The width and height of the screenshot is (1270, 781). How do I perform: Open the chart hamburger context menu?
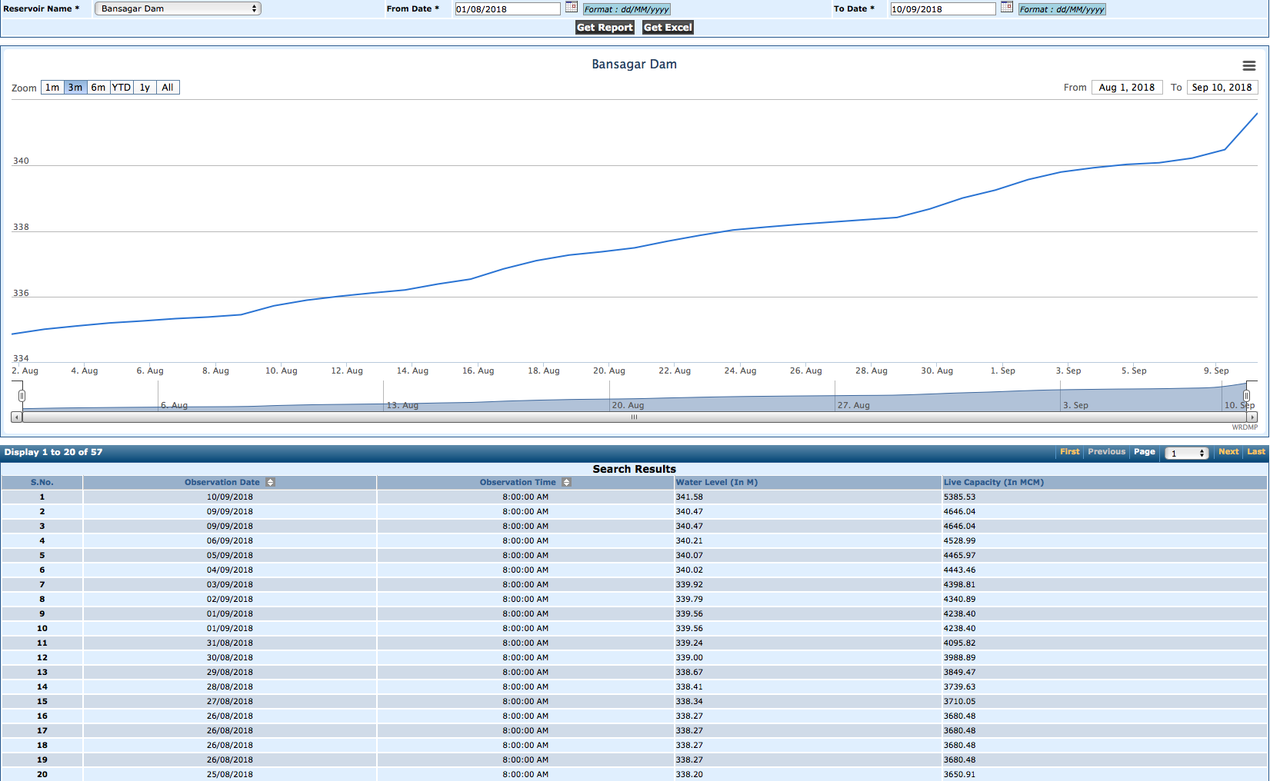point(1249,66)
